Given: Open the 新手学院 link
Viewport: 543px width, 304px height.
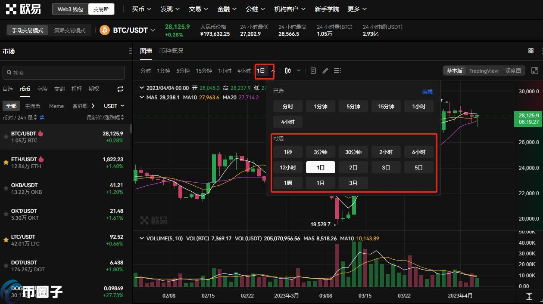Looking at the screenshot, I should click(327, 9).
